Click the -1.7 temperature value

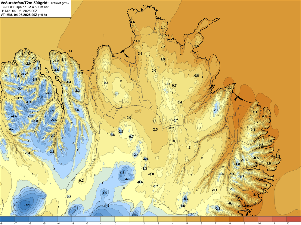click(x=241, y=177)
